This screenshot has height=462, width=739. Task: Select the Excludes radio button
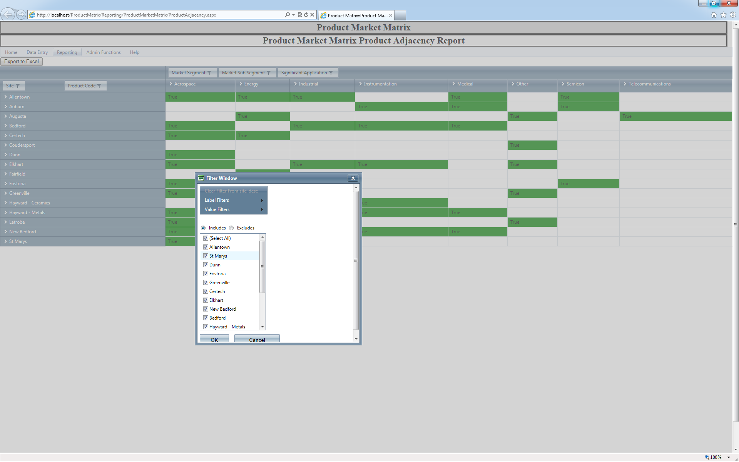(x=232, y=228)
